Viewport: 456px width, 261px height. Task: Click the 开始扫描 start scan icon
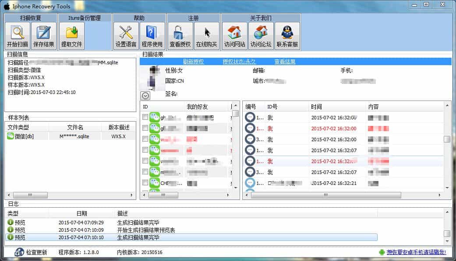coord(18,36)
